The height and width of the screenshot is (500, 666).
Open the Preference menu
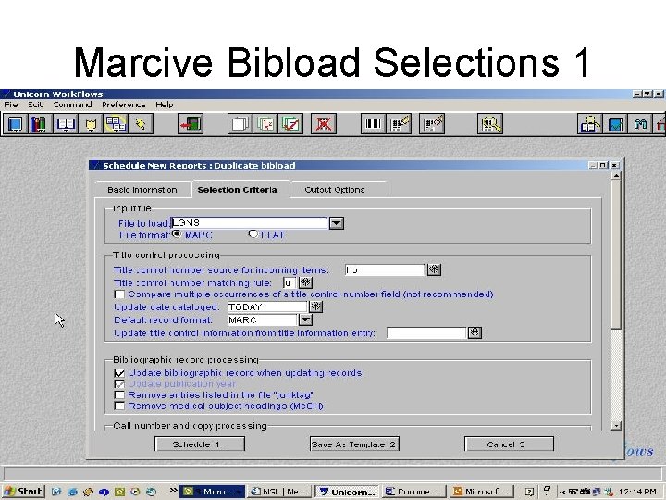[x=124, y=105]
